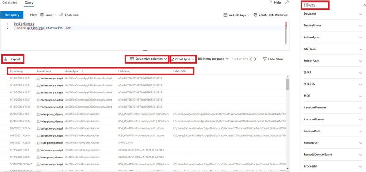Click the query editor vertical scrollbar
Image resolution: width=366 pixels, height=172 pixels.
(286, 33)
